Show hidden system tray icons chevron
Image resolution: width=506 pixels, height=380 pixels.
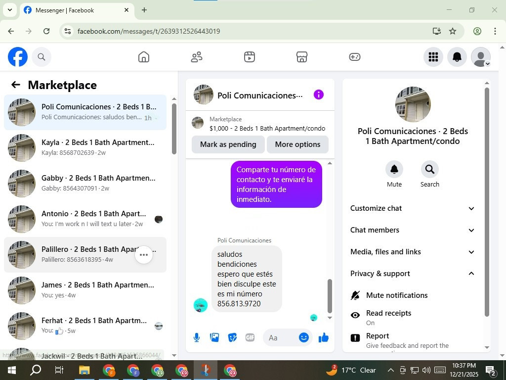pos(390,370)
